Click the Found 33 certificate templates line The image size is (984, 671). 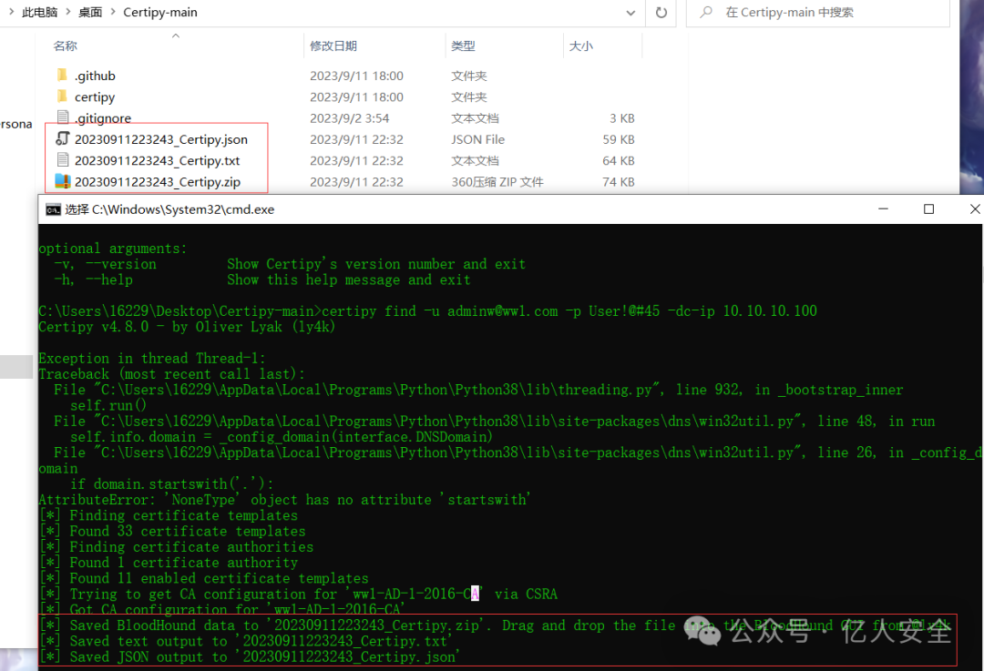click(172, 531)
